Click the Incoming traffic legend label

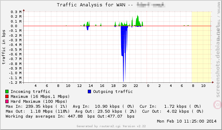coord(30,91)
